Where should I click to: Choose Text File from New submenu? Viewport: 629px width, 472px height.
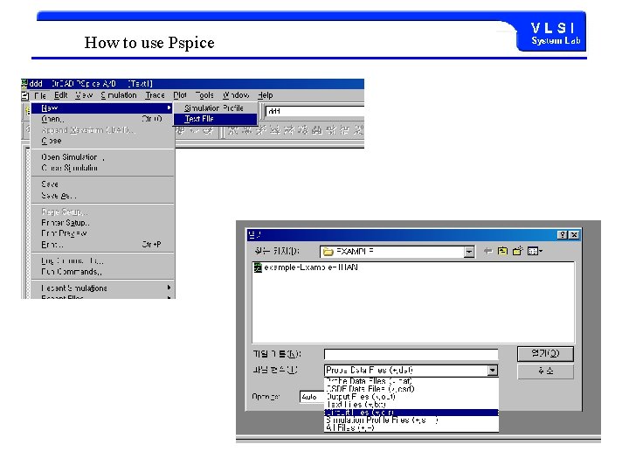coord(215,119)
